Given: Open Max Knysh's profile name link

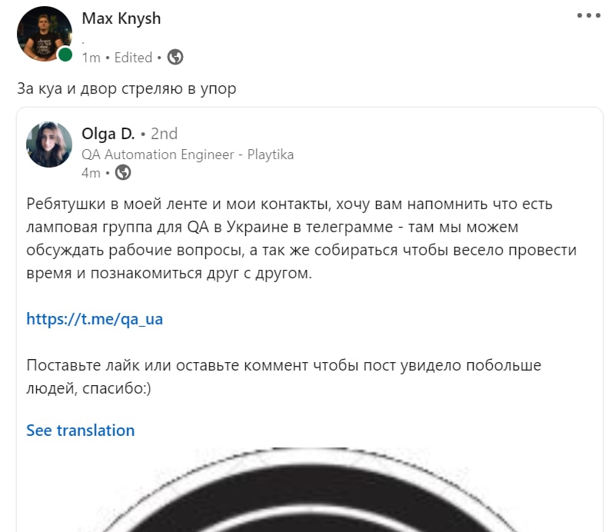Looking at the screenshot, I should (121, 18).
